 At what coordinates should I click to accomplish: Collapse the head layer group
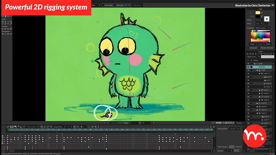(257, 70)
